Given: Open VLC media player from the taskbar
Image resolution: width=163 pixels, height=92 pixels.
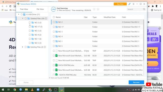Looking at the screenshot, I should pyautogui.click(x=32, y=90).
